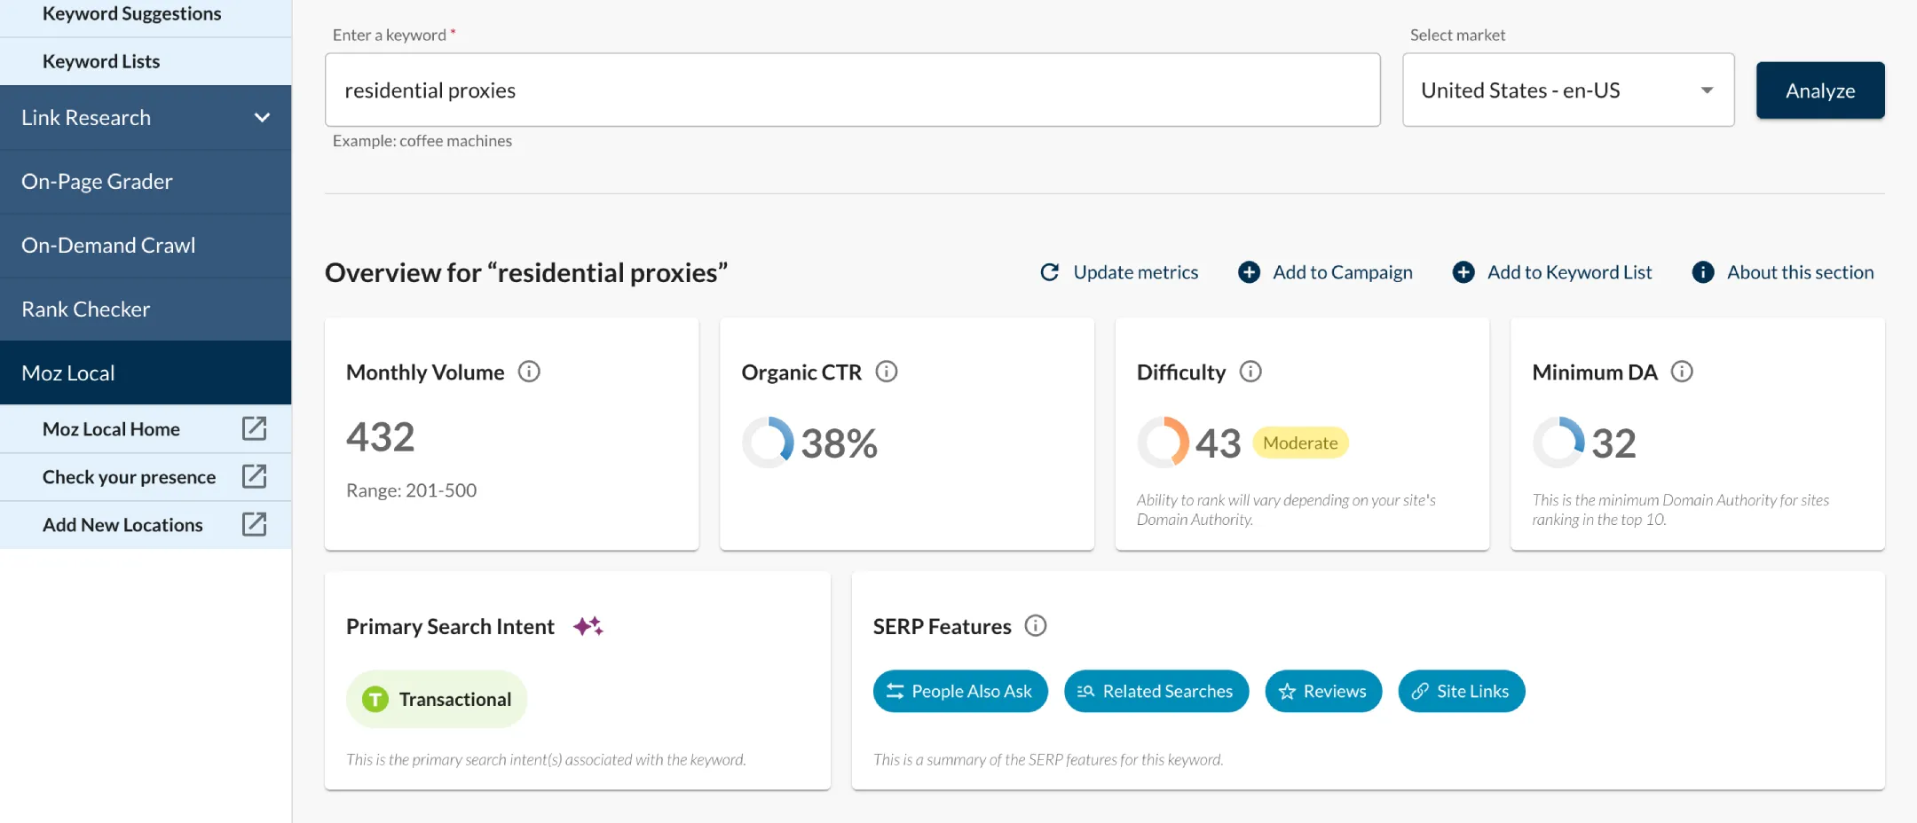Click the Add to Campaign plus icon

(x=1250, y=272)
